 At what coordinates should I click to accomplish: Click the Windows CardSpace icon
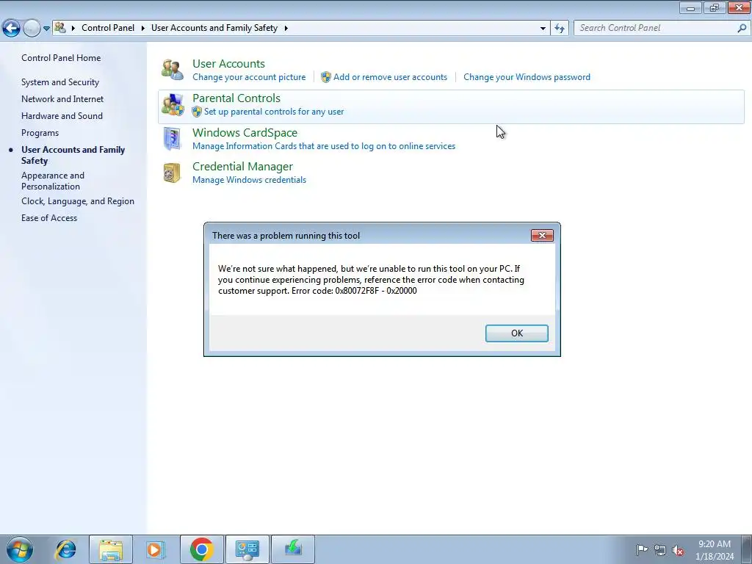point(172,139)
